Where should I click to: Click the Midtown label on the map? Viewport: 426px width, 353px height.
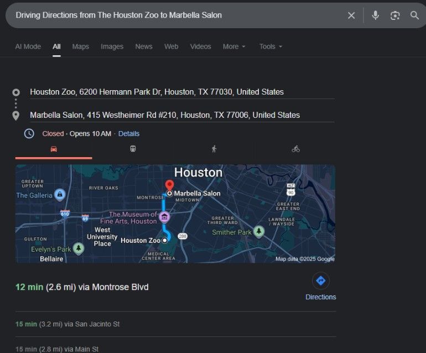[188, 200]
